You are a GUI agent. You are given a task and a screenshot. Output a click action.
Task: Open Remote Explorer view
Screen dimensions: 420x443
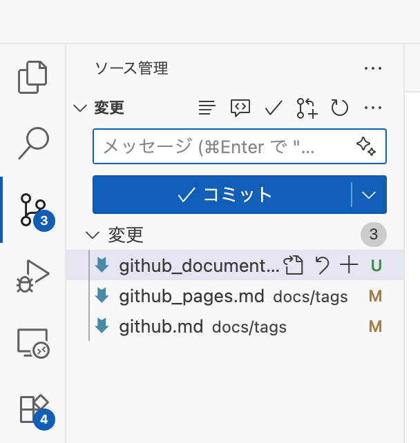33,343
